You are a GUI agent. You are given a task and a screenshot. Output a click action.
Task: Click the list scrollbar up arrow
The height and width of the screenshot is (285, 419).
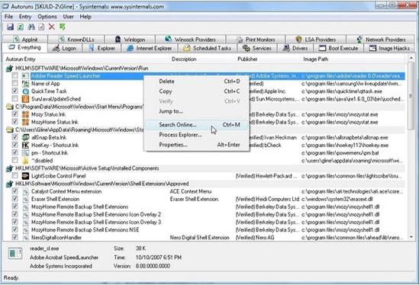pos(411,58)
